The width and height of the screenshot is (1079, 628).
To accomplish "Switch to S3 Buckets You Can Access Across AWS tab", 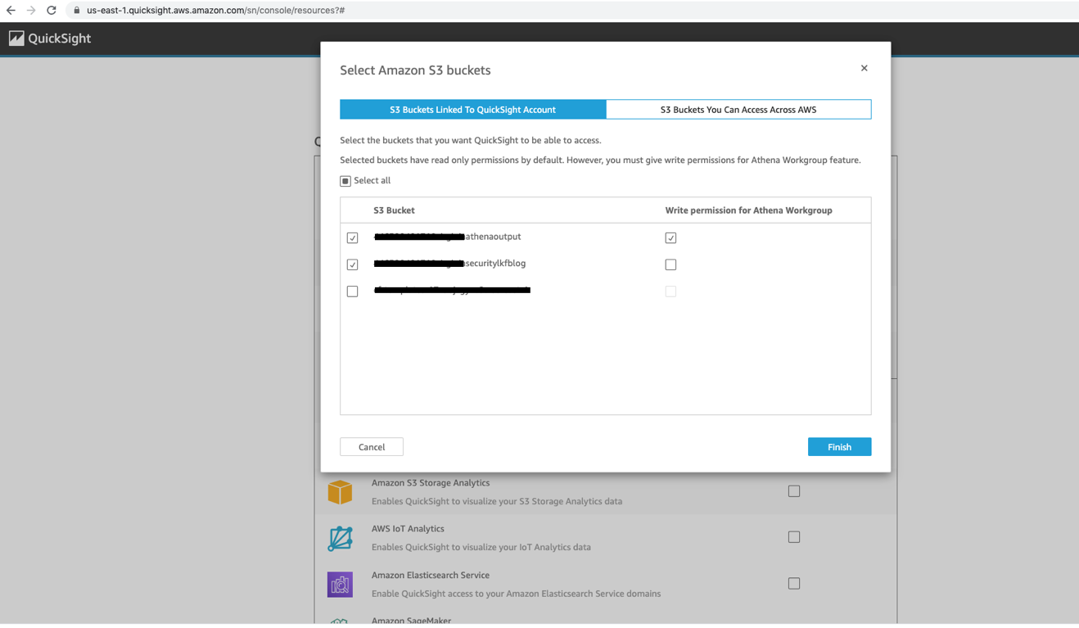I will pyautogui.click(x=738, y=110).
